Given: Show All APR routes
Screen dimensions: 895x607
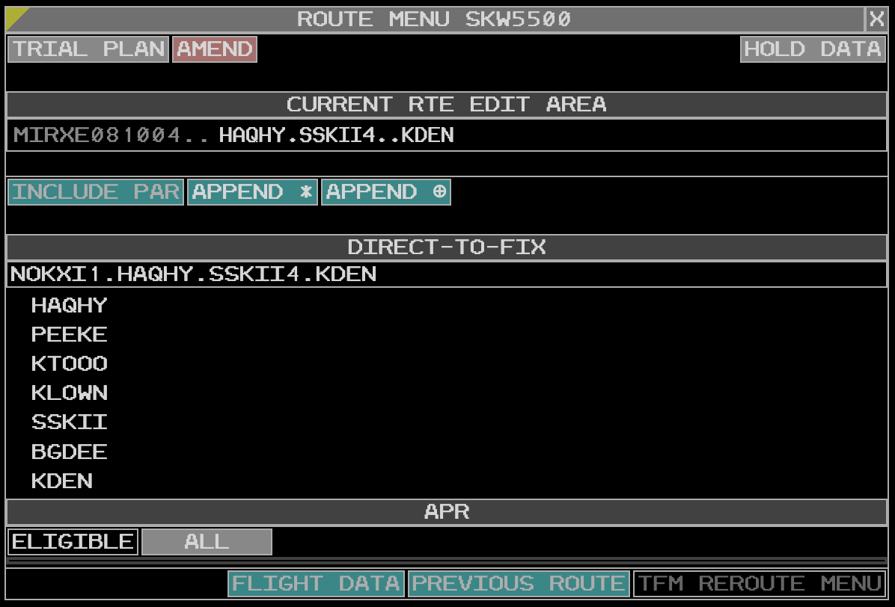Looking at the screenshot, I should 207,542.
